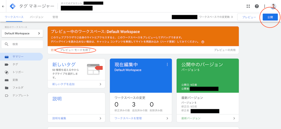
Task: Click the テンプレート sidebar icon
Action: coord(7,95)
